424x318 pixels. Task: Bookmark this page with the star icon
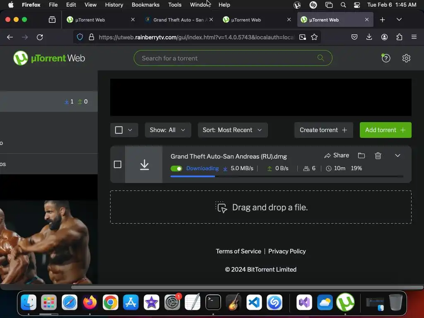tap(314, 37)
